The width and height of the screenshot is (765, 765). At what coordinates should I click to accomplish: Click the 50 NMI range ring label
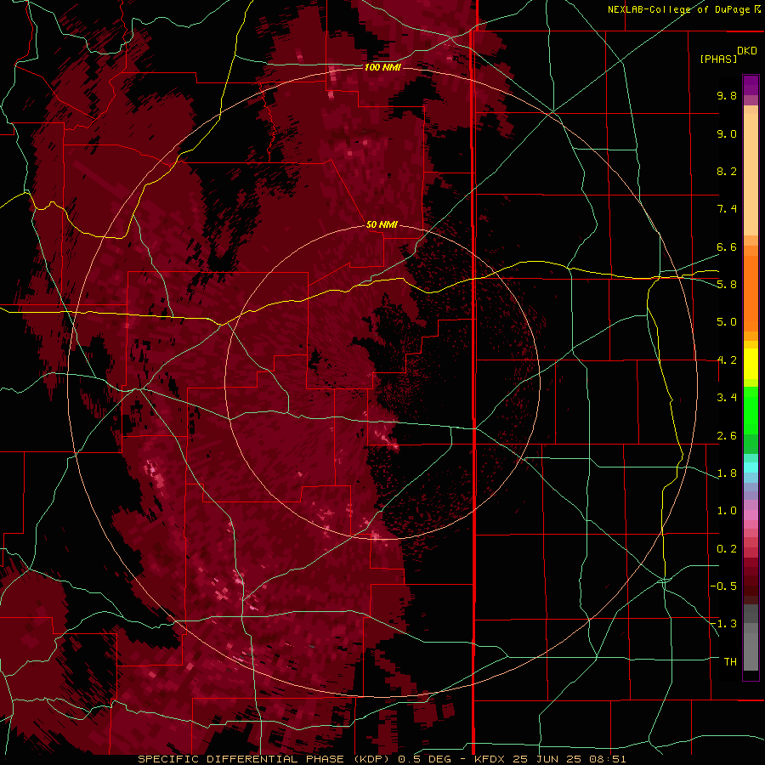(x=382, y=224)
